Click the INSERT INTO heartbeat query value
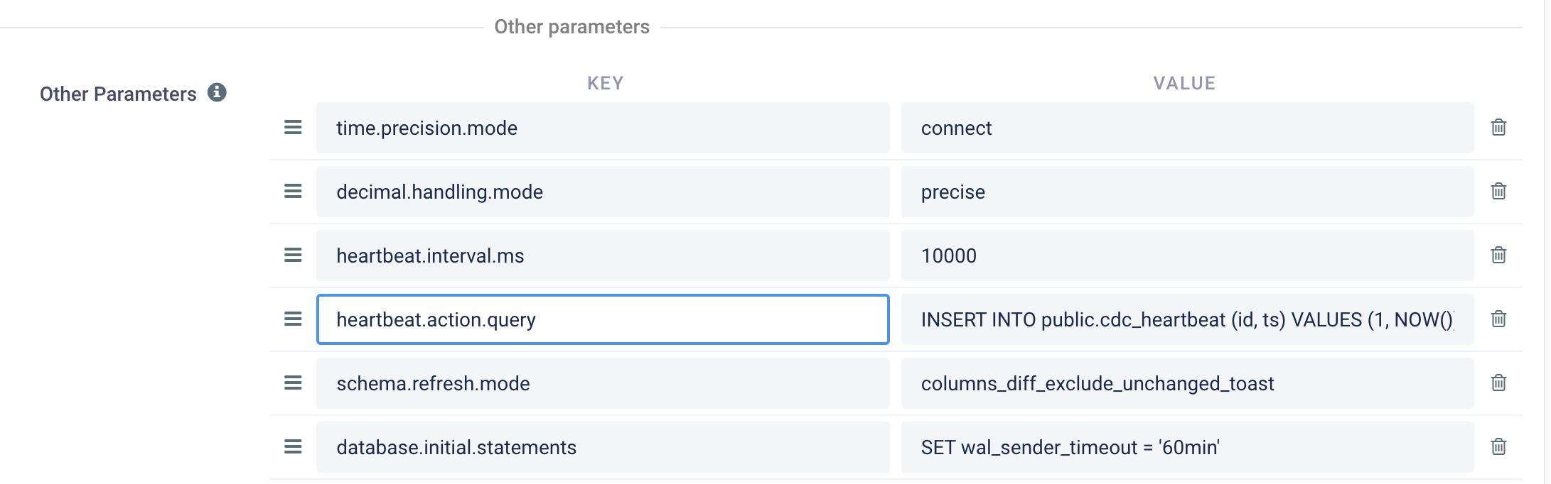The image size is (1551, 484). click(x=1187, y=319)
